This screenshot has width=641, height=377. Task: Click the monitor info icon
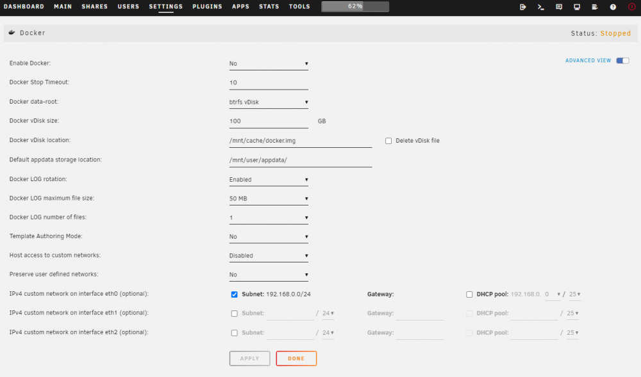click(x=577, y=7)
